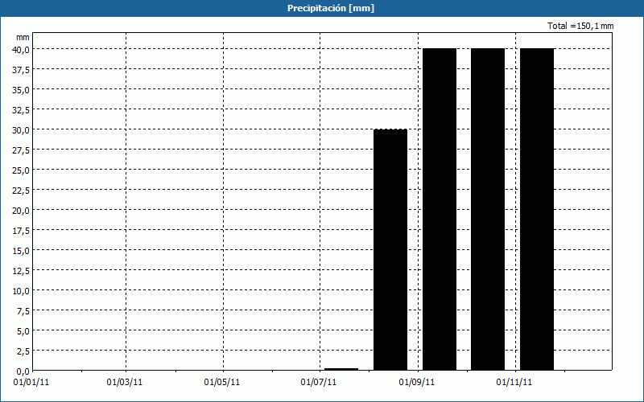Click the 01/03/11 date label
The width and height of the screenshot is (644, 402).
(x=125, y=383)
